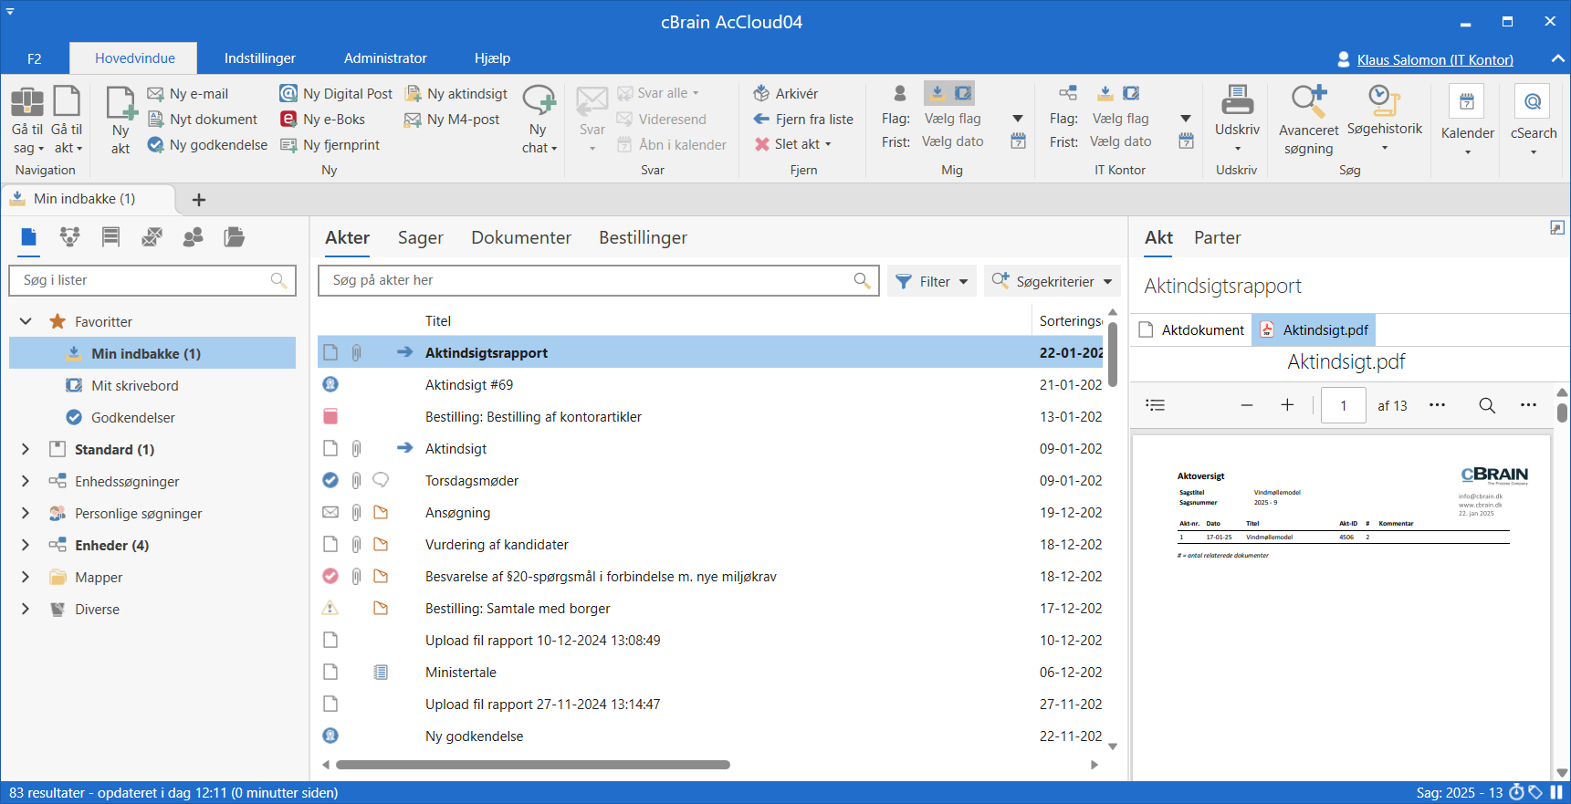Image resolution: width=1571 pixels, height=804 pixels.
Task: Click the cSearch icon
Action: tap(1533, 102)
